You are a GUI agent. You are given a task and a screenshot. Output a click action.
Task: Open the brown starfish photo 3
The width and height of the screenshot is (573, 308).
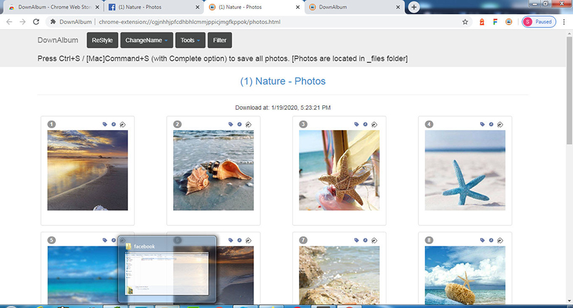339,170
